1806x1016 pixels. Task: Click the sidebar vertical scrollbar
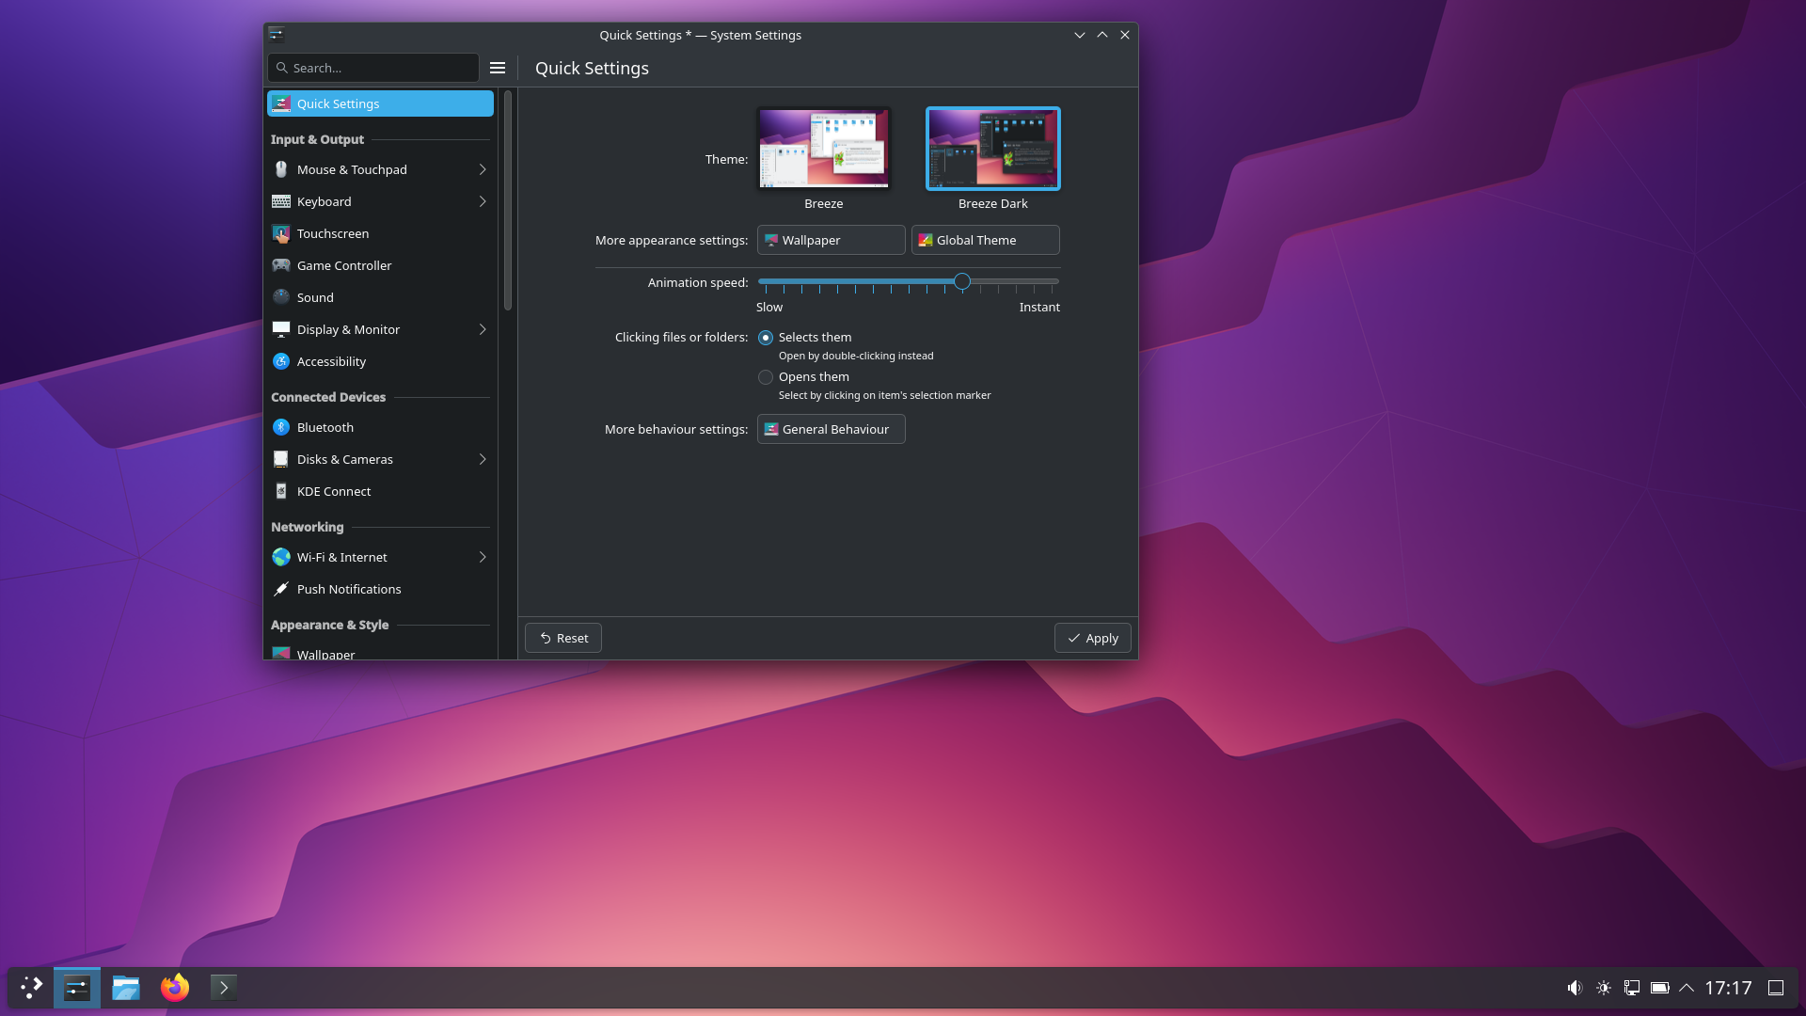click(x=508, y=200)
